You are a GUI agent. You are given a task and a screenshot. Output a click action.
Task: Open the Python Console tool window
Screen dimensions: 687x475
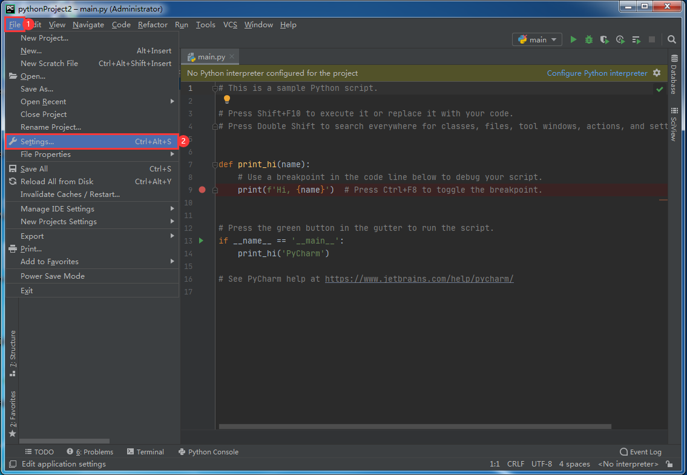pos(208,451)
